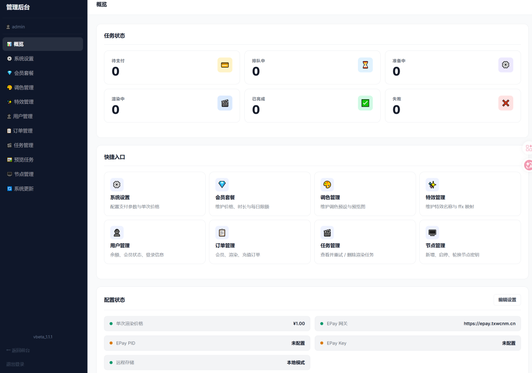Image resolution: width=532 pixels, height=373 pixels.
Task: Click the gear icon on 准备中 card
Action: tap(506, 65)
